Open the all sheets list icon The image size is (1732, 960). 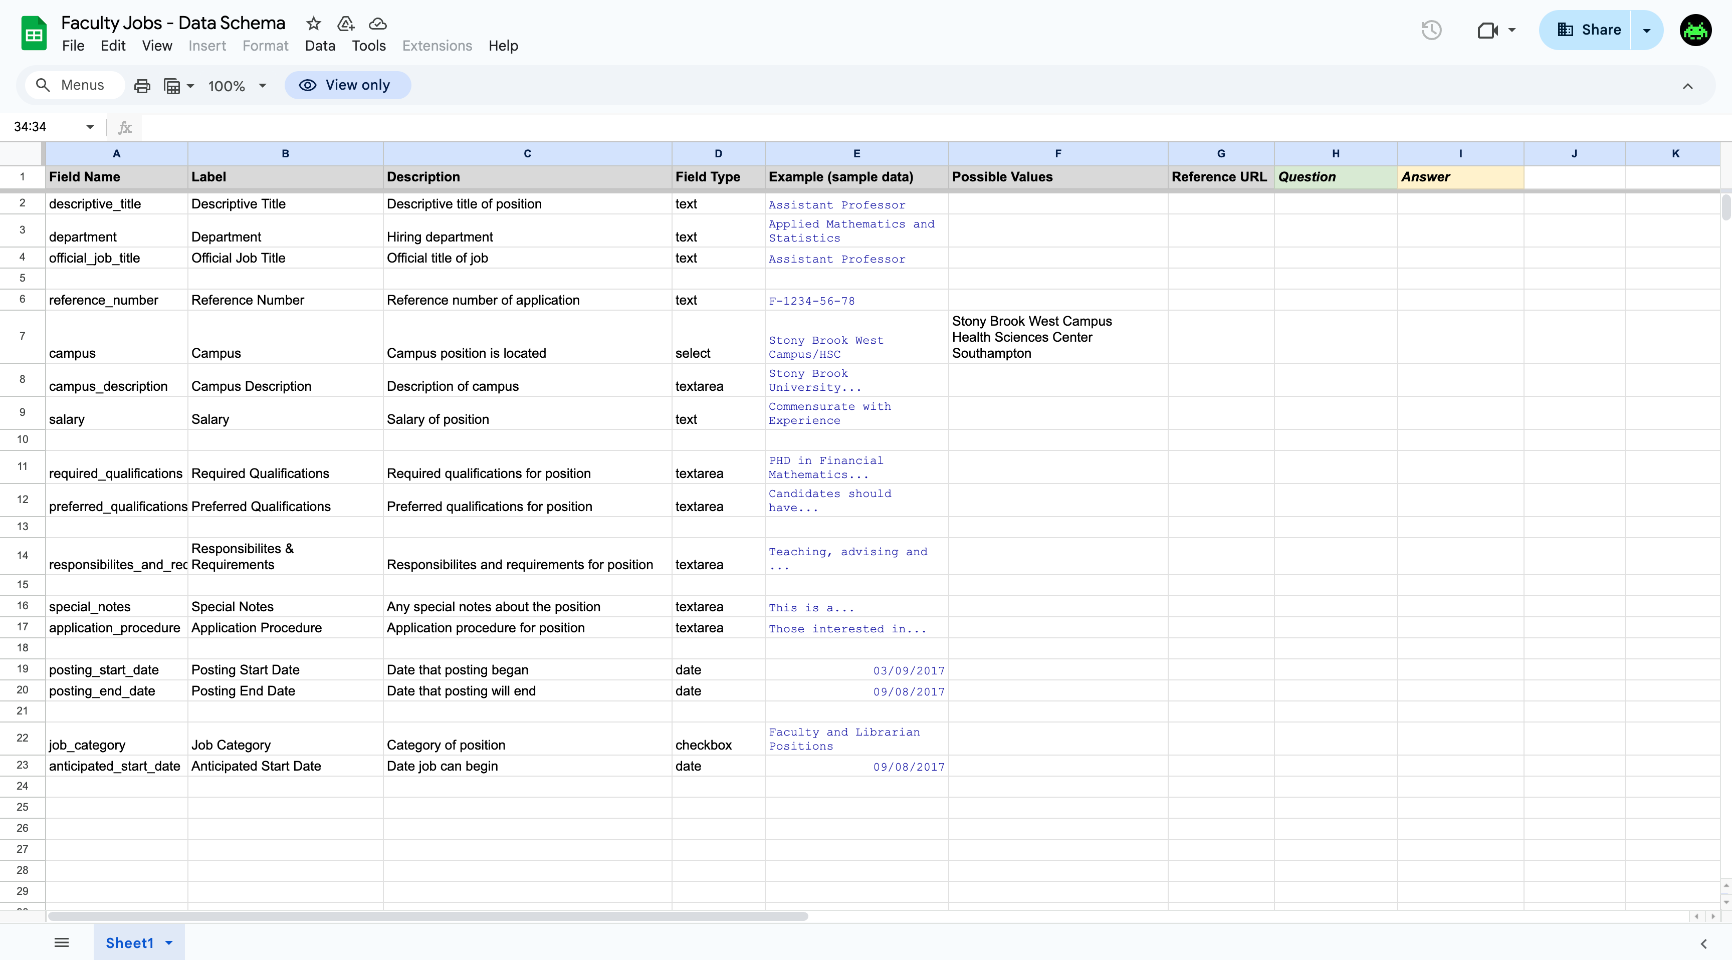pos(61,942)
